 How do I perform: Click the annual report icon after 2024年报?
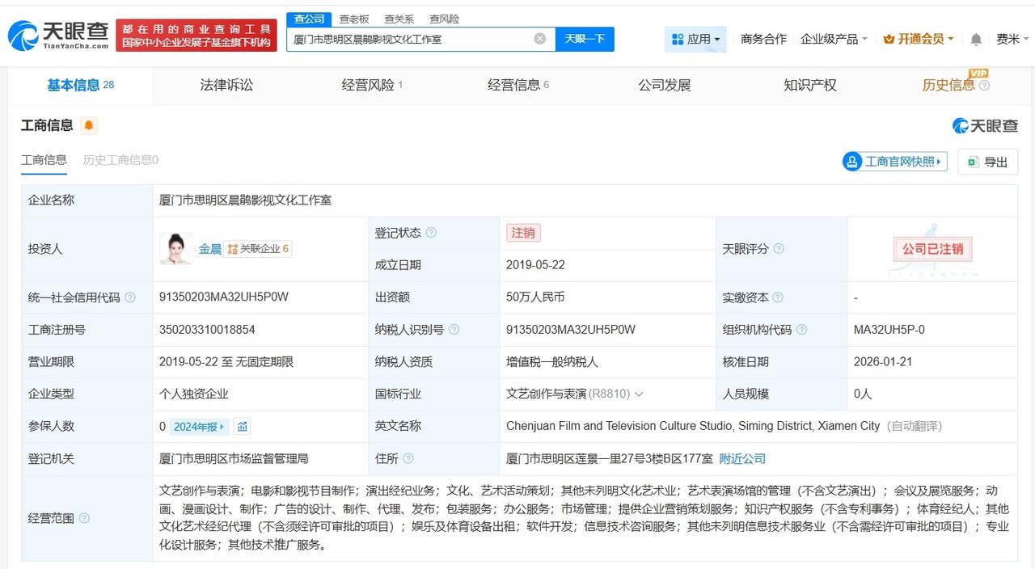[x=243, y=426]
